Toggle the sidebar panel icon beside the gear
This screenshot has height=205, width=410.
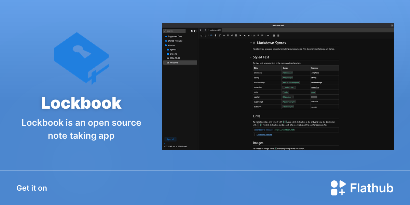195,31
